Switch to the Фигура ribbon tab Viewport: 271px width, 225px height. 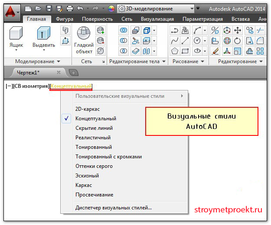click(65, 19)
